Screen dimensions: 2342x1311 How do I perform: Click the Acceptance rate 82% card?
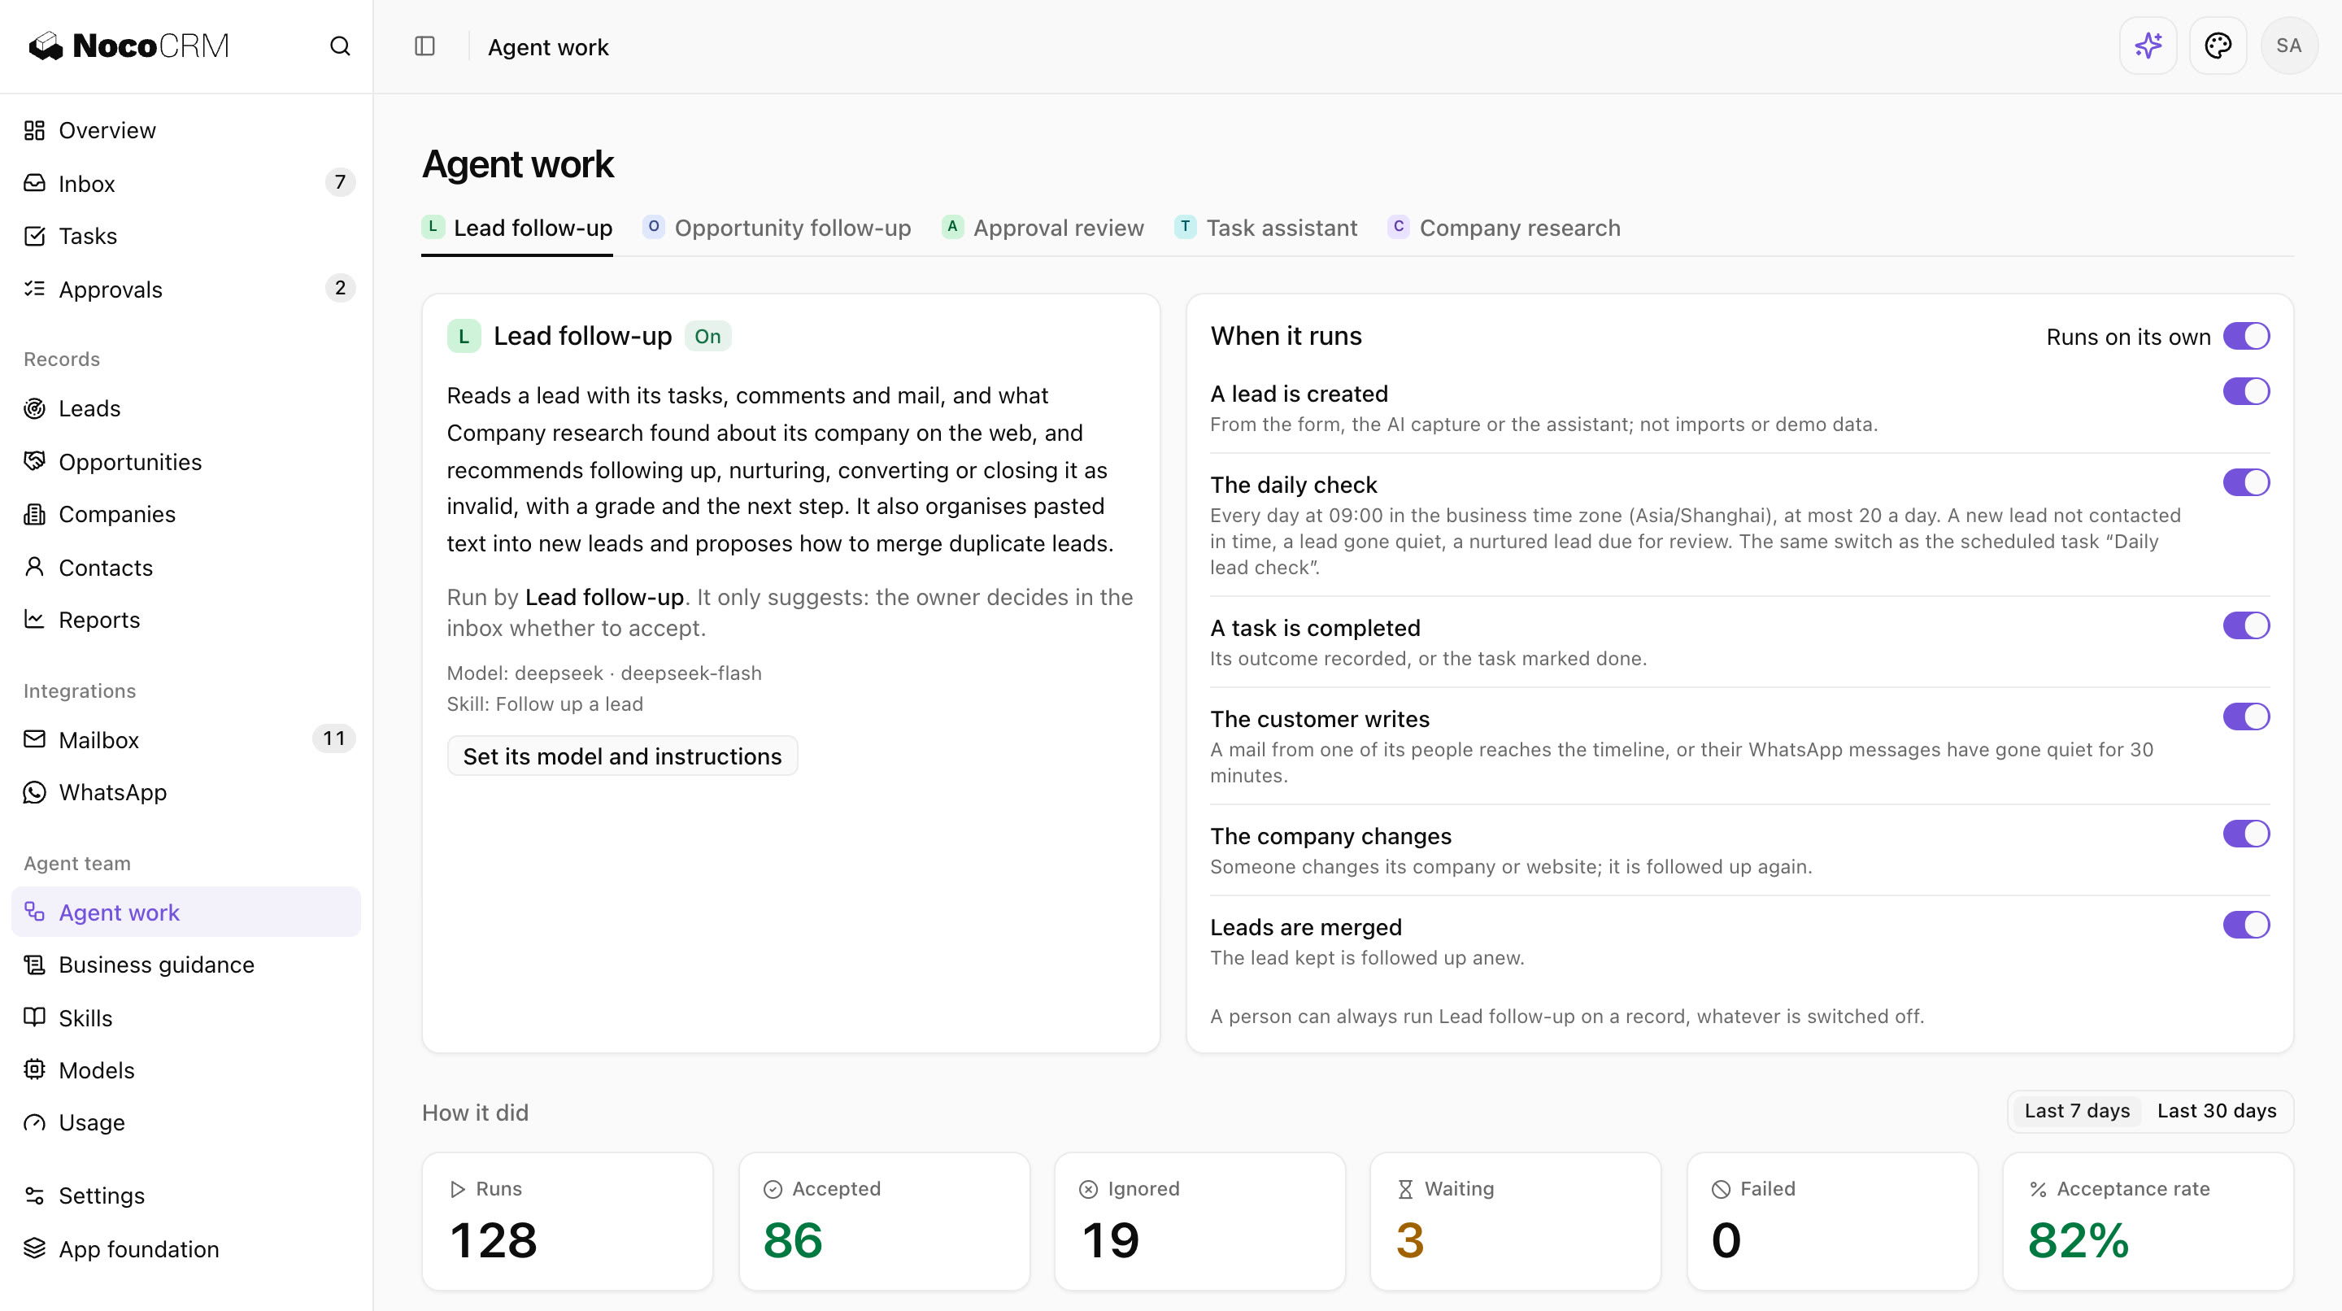[x=2148, y=1222]
